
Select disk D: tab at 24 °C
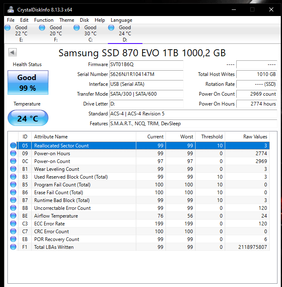pos(125,34)
